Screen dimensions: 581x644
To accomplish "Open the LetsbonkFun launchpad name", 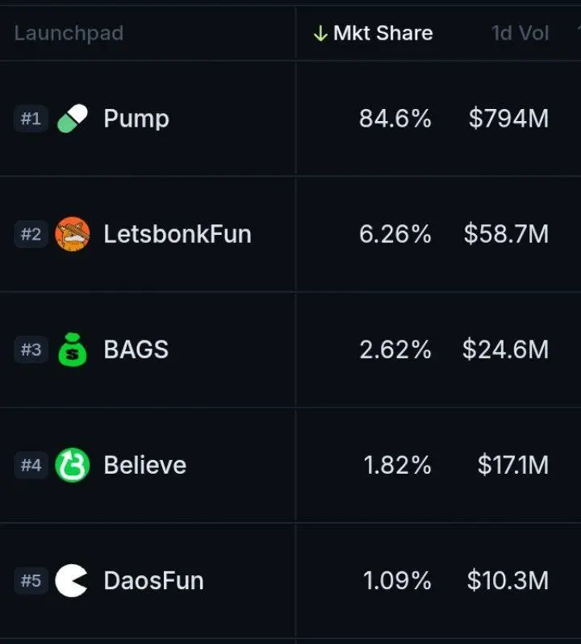I will tap(178, 234).
